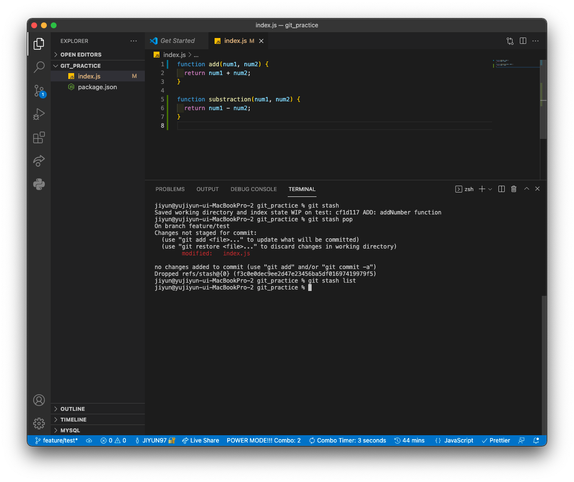Kill the terminal with trash icon
Viewport: 574px width, 482px height.
click(x=514, y=189)
